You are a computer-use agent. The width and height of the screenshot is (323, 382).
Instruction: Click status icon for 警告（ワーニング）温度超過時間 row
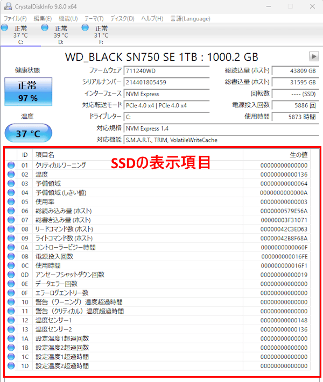tap(11, 302)
